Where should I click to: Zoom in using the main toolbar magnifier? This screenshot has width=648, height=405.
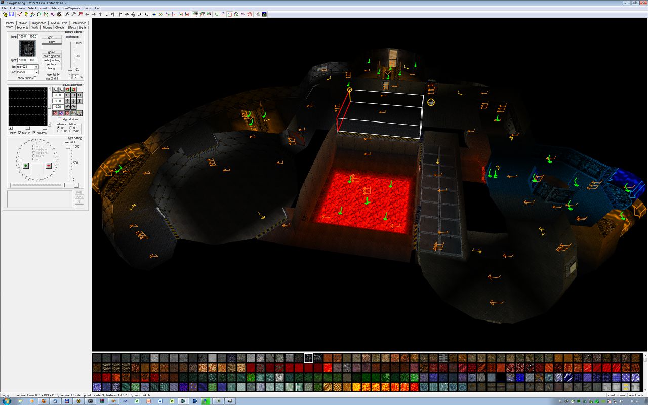pyautogui.click(x=67, y=14)
